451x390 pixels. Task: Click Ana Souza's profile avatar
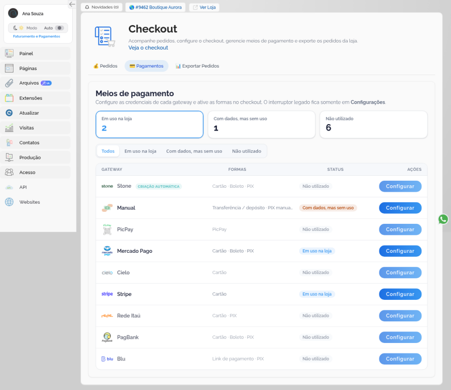13,13
